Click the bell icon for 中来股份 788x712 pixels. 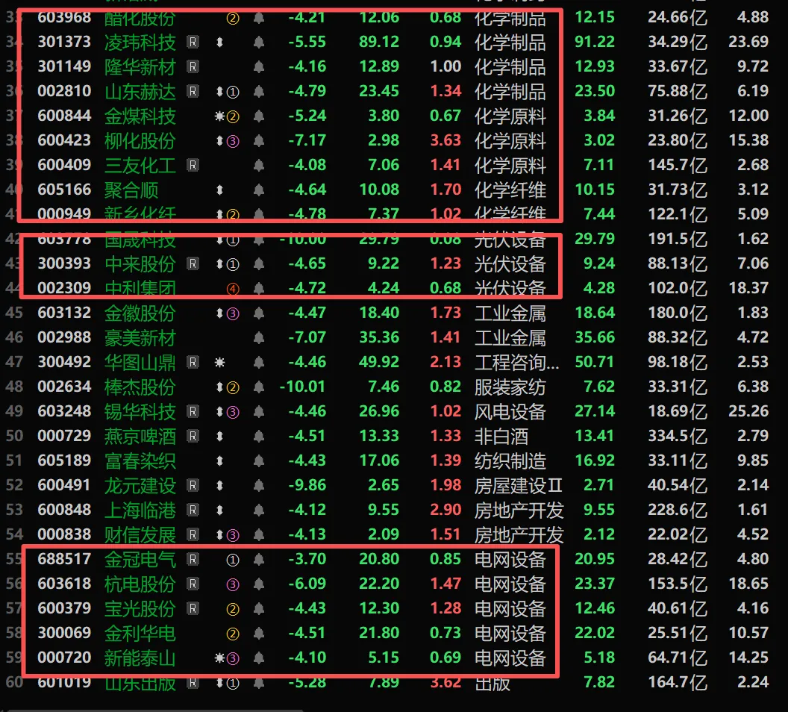[x=259, y=263]
